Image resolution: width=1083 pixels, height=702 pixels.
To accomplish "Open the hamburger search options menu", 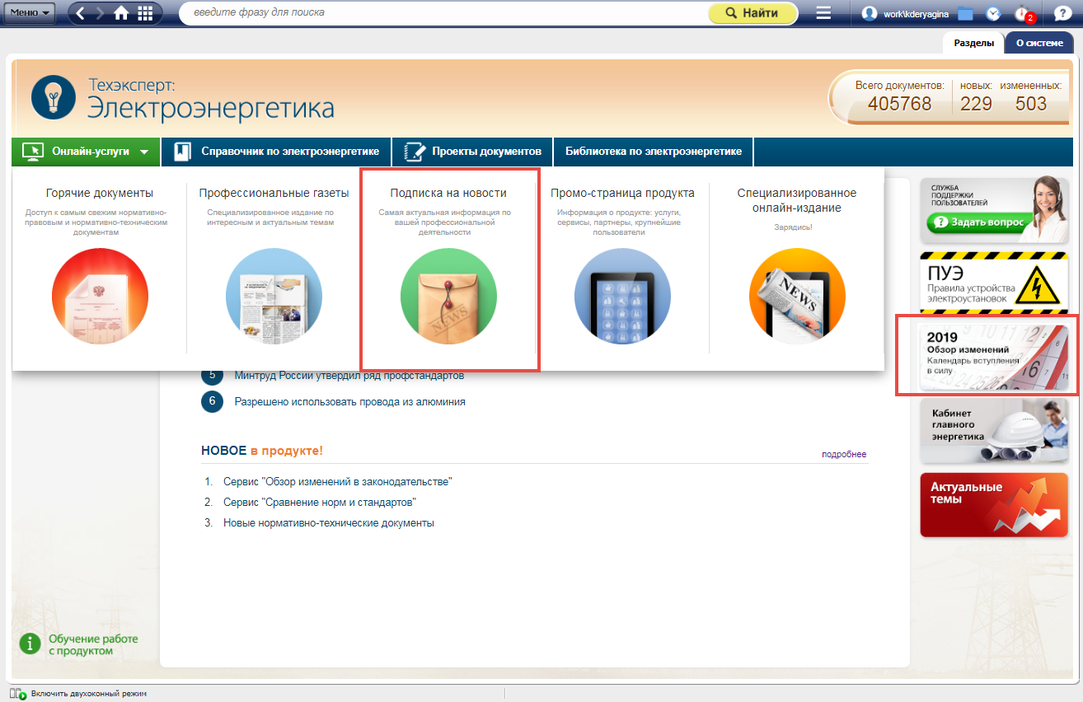I will (823, 13).
